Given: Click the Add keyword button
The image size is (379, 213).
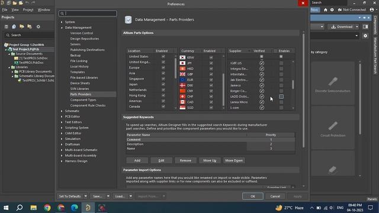Looking at the screenshot, I should (137, 160).
